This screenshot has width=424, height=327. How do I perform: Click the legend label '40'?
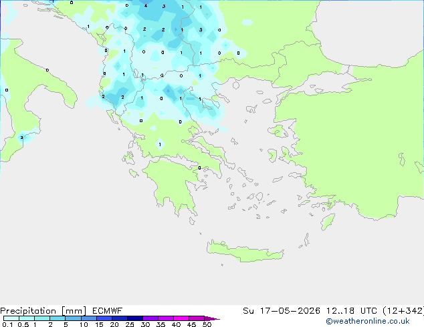click(x=176, y=324)
